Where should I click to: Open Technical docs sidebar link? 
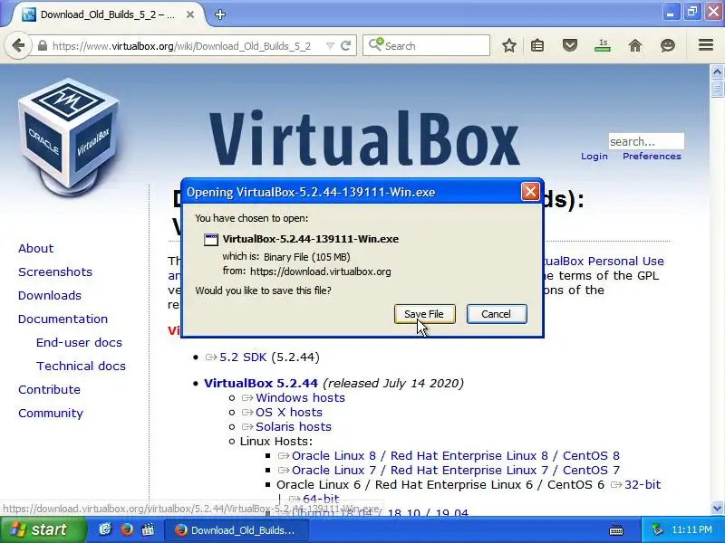point(81,367)
